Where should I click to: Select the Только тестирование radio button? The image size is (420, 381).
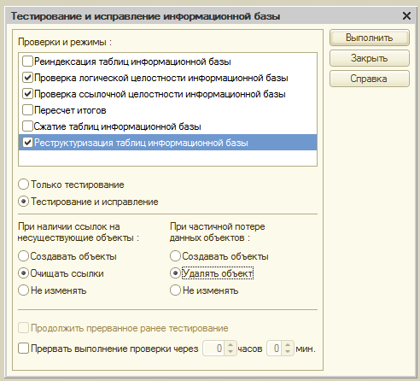point(23,185)
